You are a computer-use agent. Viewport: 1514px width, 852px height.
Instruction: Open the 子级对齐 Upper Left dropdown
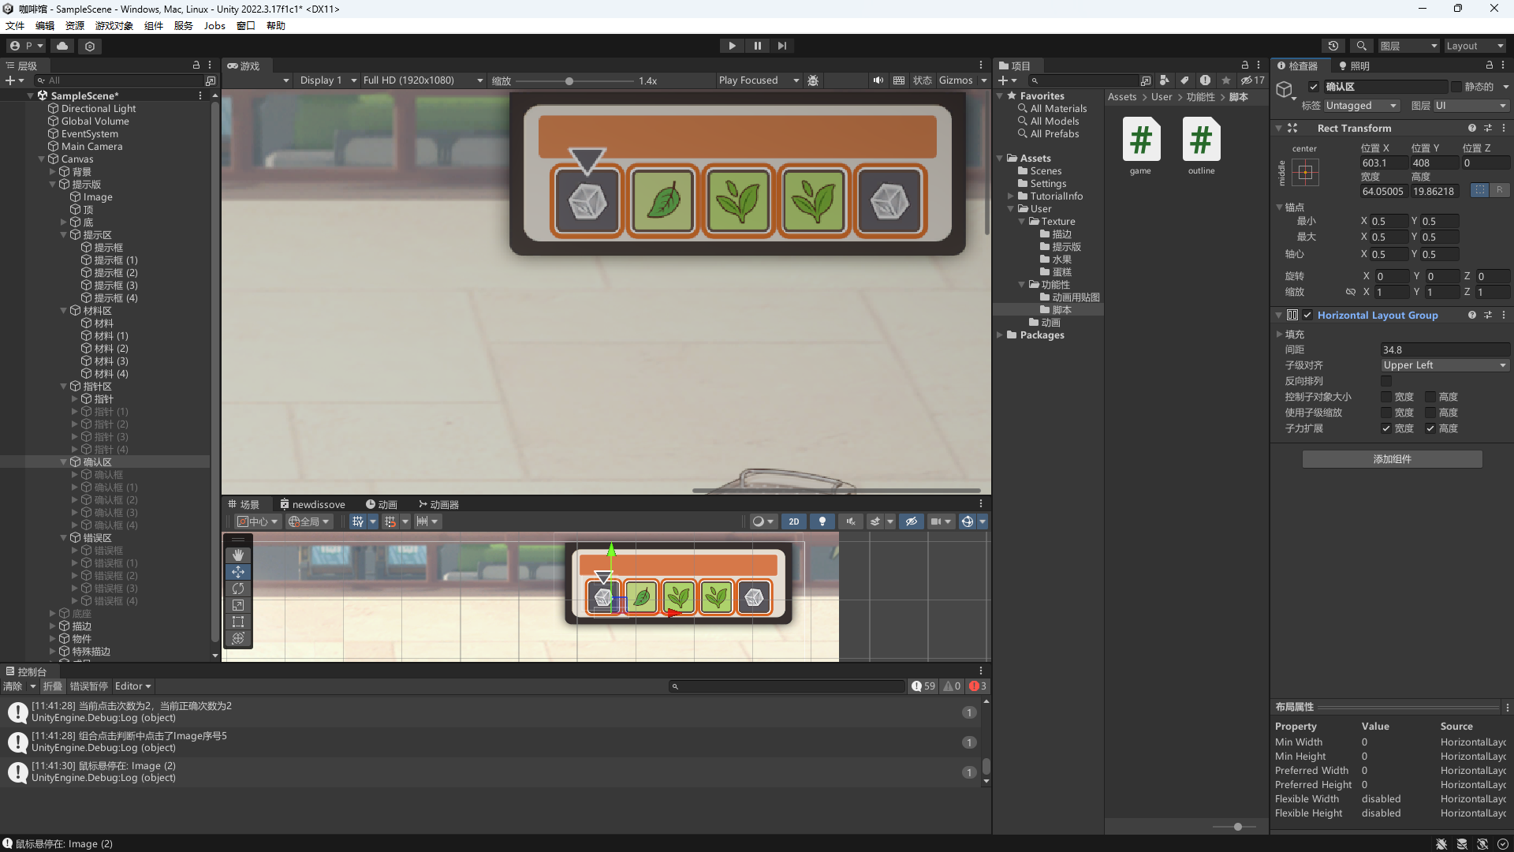click(1445, 365)
